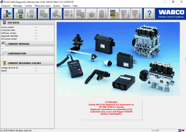
Task: Click the WABCO Vehicle Control Systems logo
Action: point(171,14)
